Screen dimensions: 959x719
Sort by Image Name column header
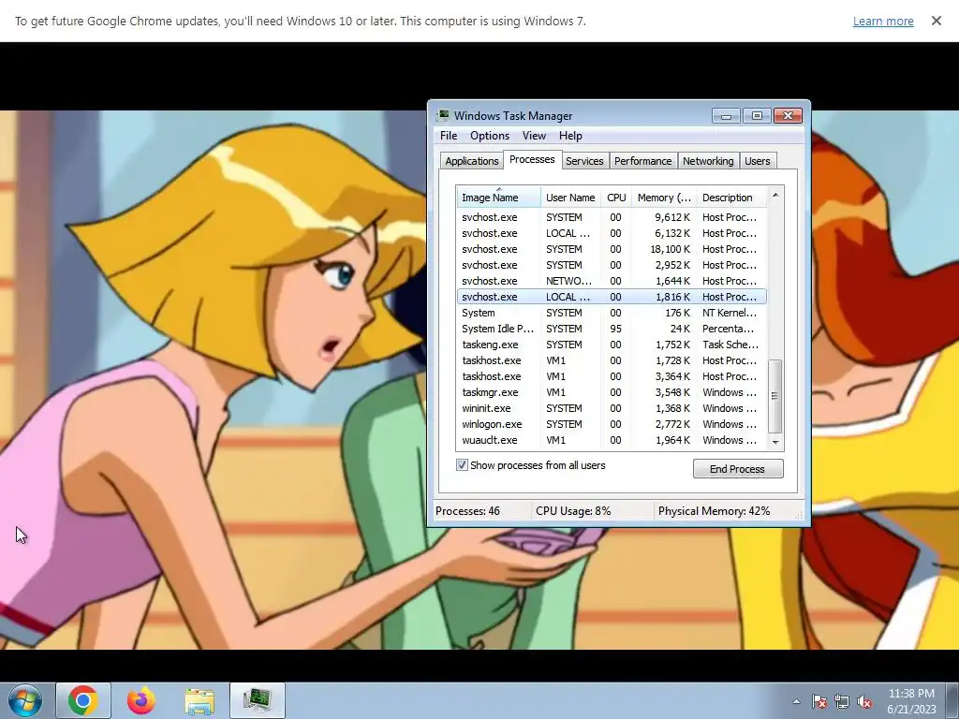point(498,198)
